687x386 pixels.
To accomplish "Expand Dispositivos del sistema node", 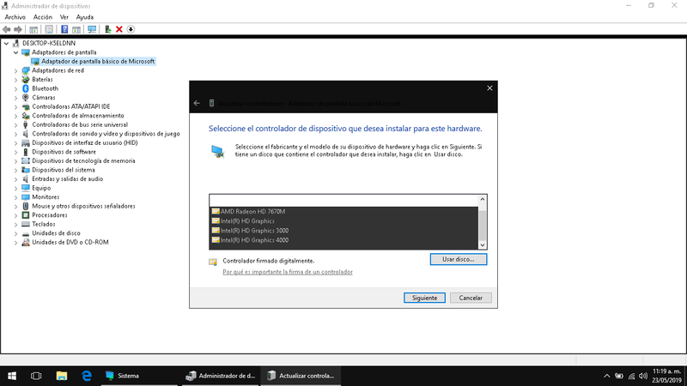I will [15, 170].
